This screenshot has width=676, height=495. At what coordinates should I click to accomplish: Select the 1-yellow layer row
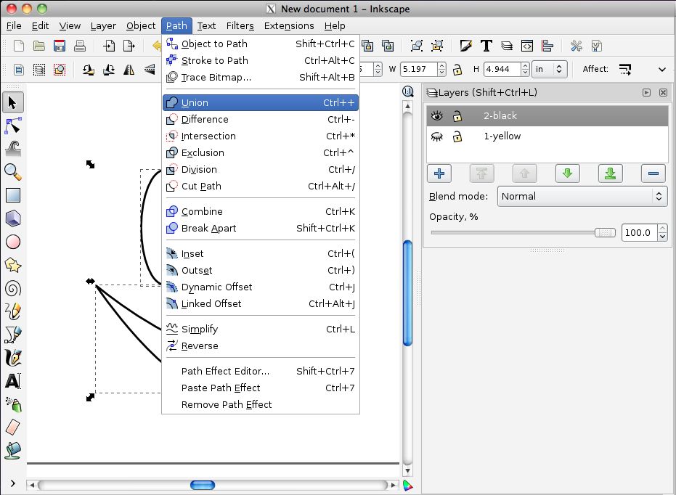click(547, 136)
